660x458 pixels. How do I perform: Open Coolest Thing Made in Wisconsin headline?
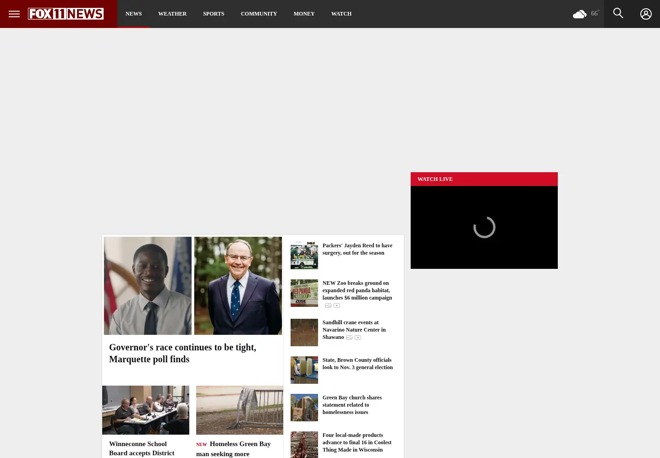click(357, 442)
